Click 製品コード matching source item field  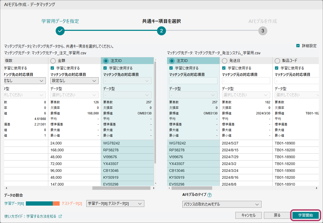pos(297,81)
